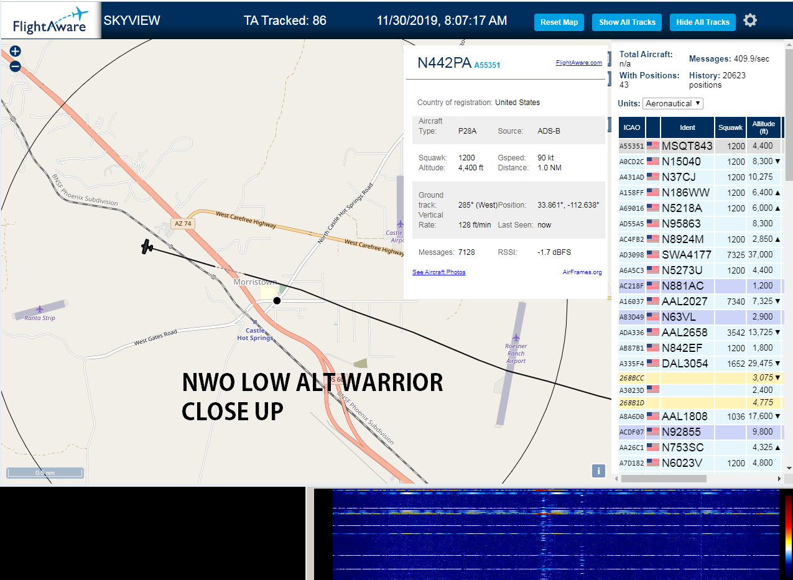The height and width of the screenshot is (580, 793).
Task: Open the map info button
Action: (x=598, y=471)
